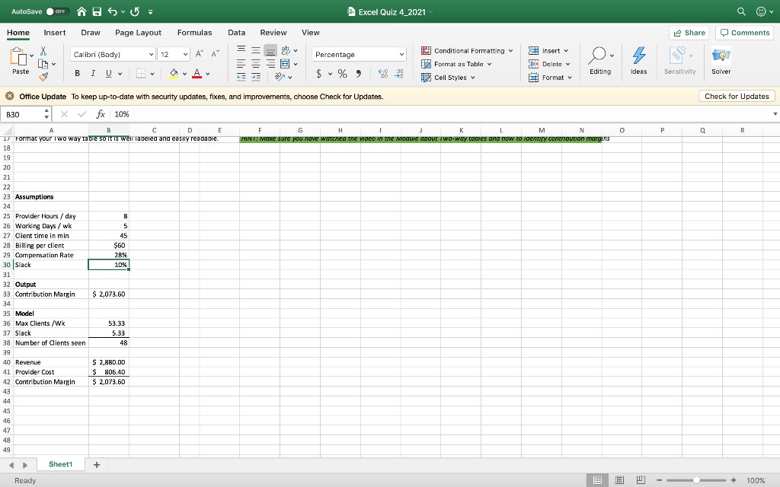The height and width of the screenshot is (487, 780).
Task: Expand the Number Format combo box
Action: 401,54
